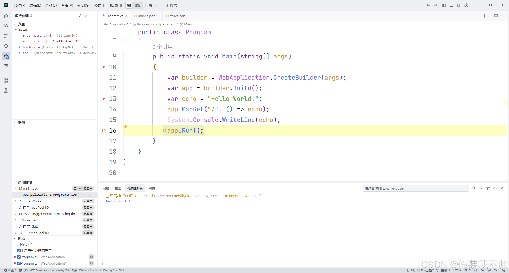Open the 文件(F) menu
Image resolution: width=509 pixels, height=273 pixels.
tap(19, 5)
